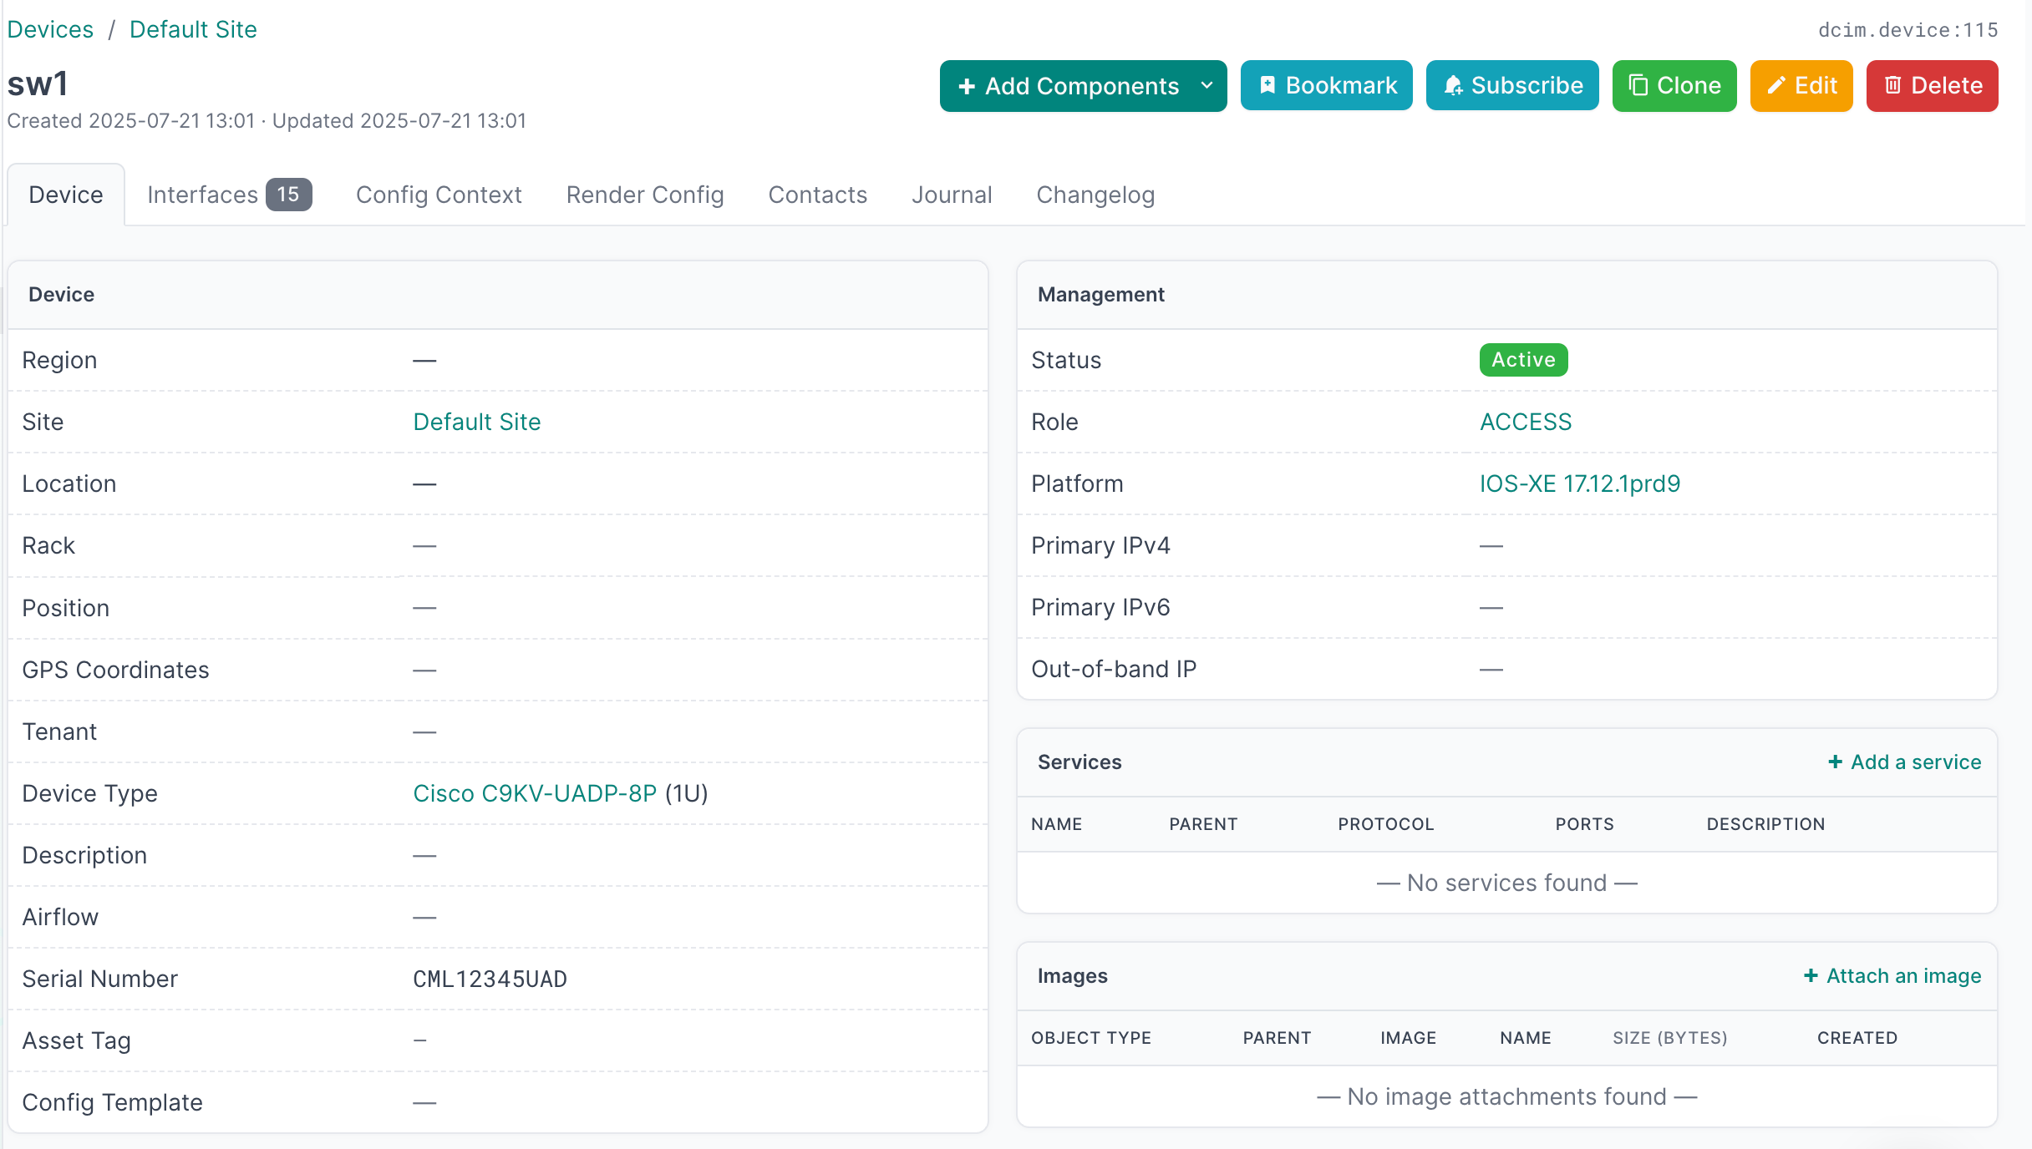Click the Bookmark button icon
2032x1149 pixels.
(x=1267, y=85)
